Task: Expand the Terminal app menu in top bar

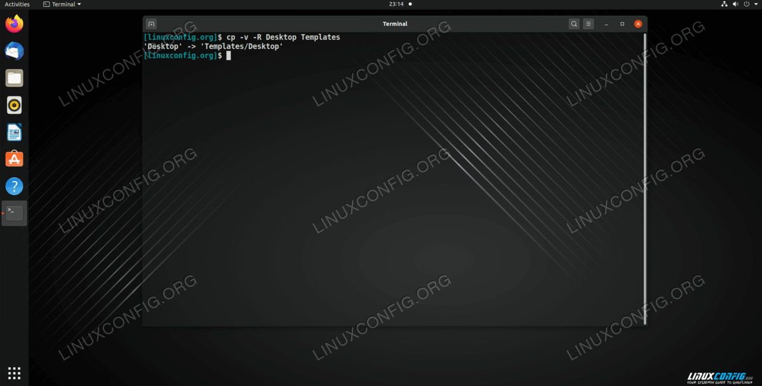Action: (x=62, y=4)
